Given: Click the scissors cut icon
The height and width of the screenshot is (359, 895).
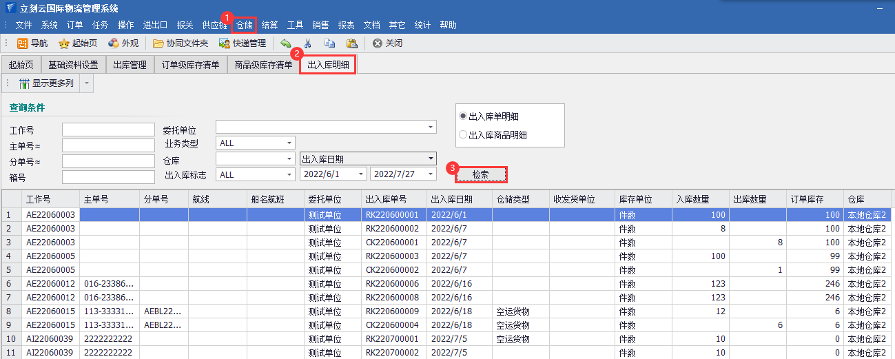Looking at the screenshot, I should click(x=307, y=43).
